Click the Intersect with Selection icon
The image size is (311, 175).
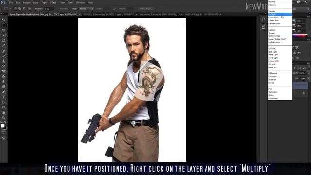coord(29,9)
